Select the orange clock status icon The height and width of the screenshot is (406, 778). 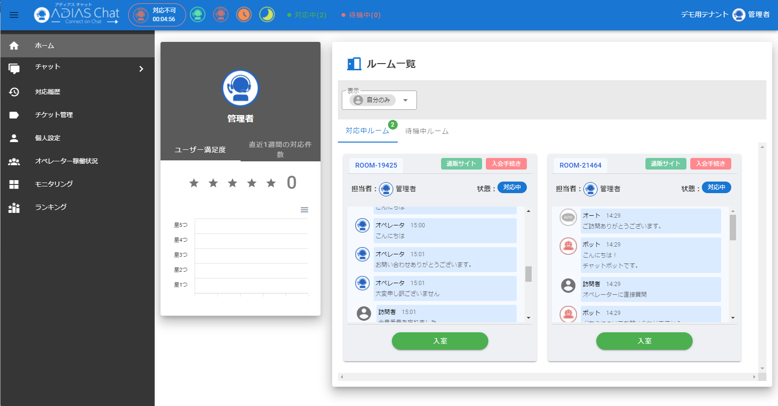click(x=244, y=14)
